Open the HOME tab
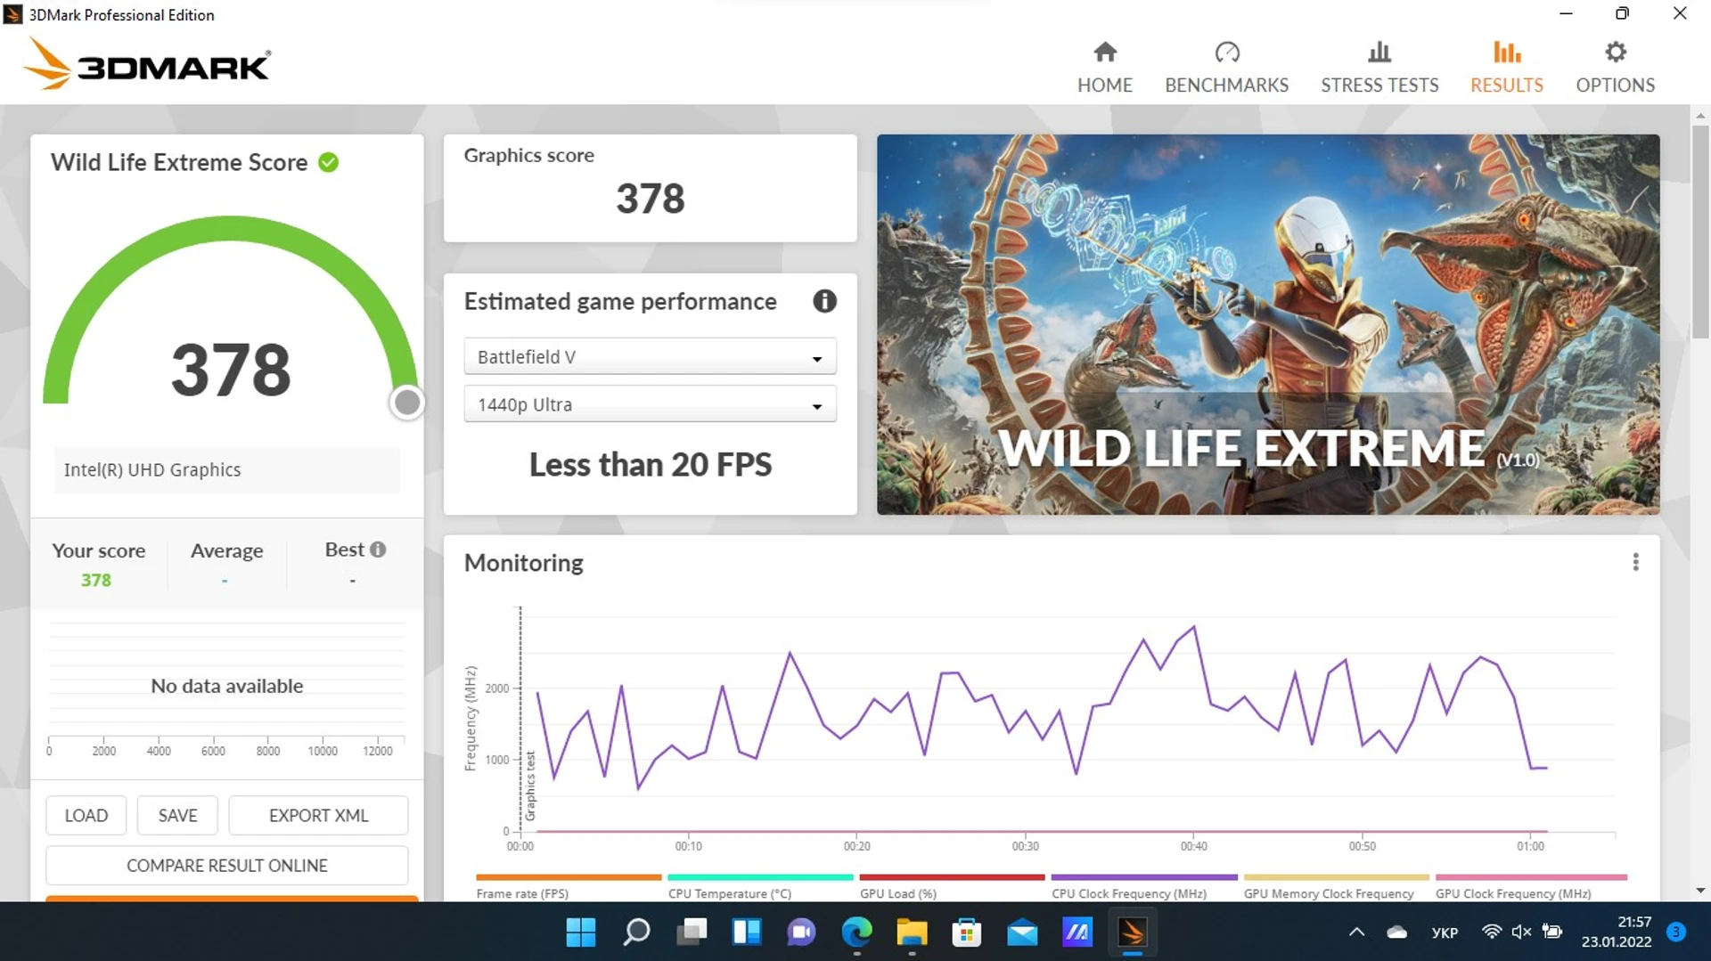Image resolution: width=1711 pixels, height=961 pixels. pos(1104,68)
